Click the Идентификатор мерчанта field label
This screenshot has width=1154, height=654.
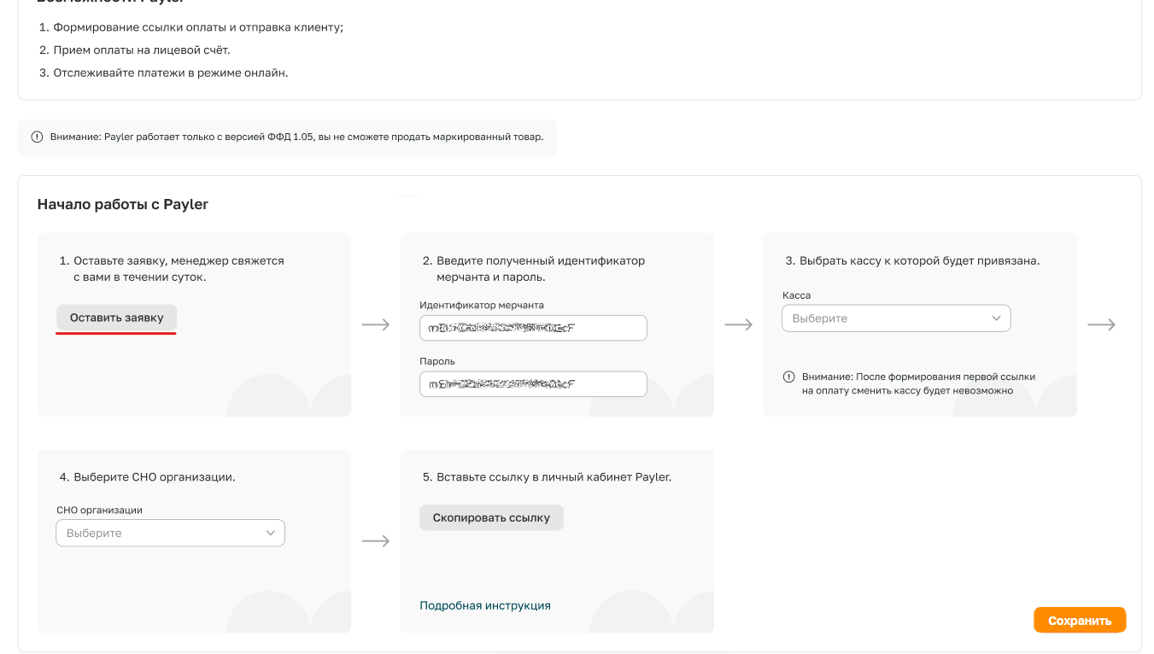482,305
